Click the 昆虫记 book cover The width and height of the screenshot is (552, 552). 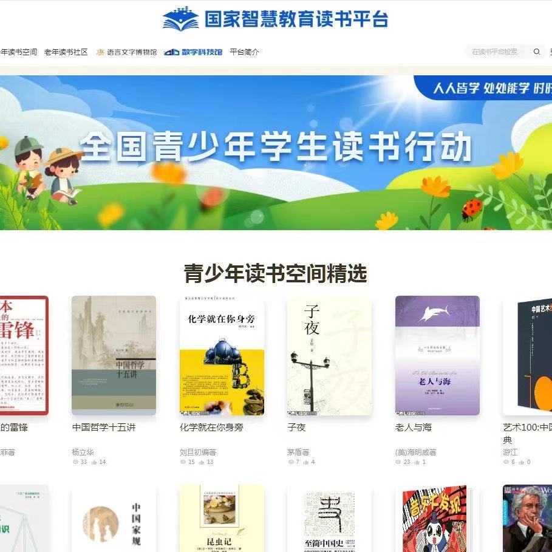pos(222,518)
